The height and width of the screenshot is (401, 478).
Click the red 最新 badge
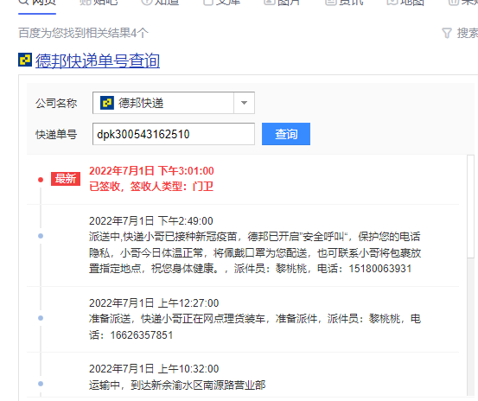pyautogui.click(x=66, y=179)
